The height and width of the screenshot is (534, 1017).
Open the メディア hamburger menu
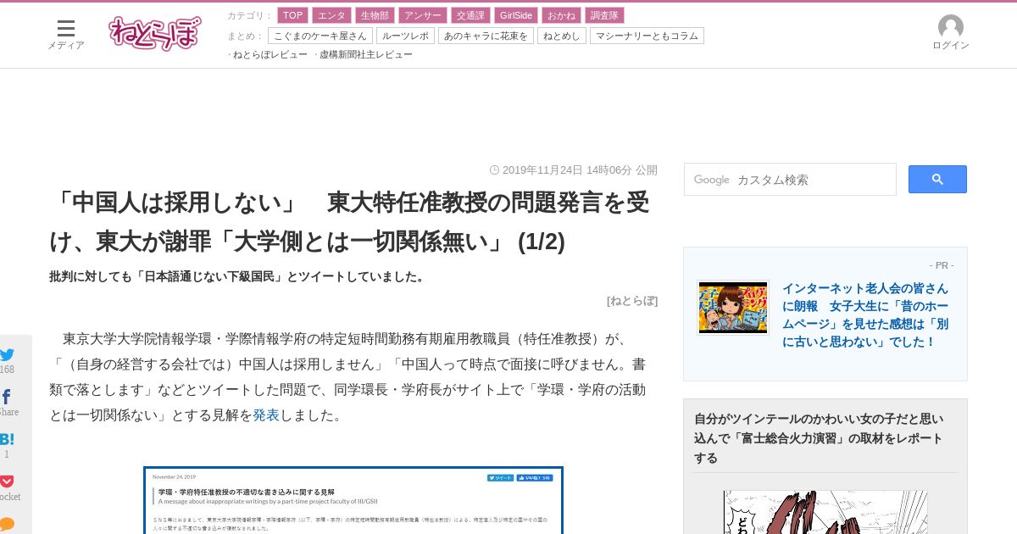(66, 34)
